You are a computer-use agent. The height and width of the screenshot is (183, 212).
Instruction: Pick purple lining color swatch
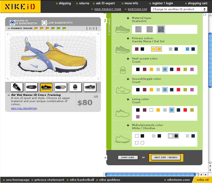pyautogui.click(x=138, y=117)
